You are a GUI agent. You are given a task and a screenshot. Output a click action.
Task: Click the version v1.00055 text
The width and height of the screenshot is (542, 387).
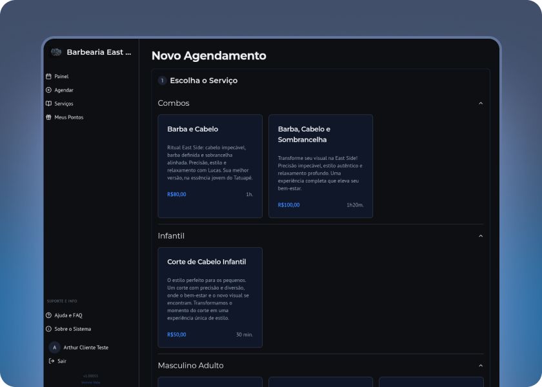pyautogui.click(x=90, y=376)
